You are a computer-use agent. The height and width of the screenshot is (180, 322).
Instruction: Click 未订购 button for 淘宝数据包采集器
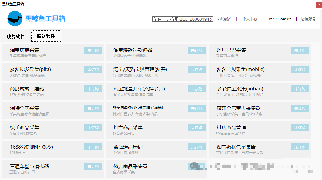pos(300,147)
